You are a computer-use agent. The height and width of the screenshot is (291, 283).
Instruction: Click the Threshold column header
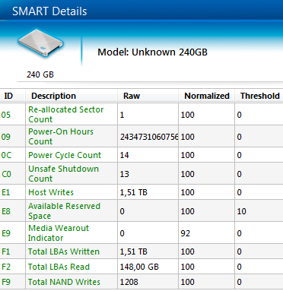260,96
